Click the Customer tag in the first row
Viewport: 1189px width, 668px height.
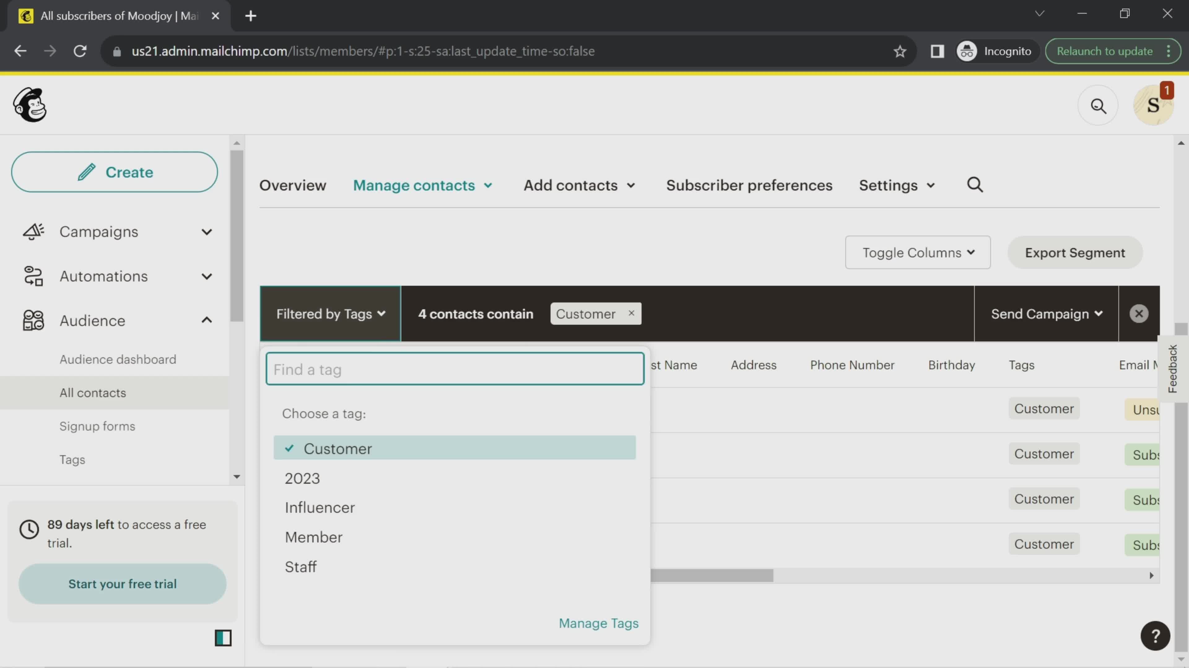[1043, 409]
